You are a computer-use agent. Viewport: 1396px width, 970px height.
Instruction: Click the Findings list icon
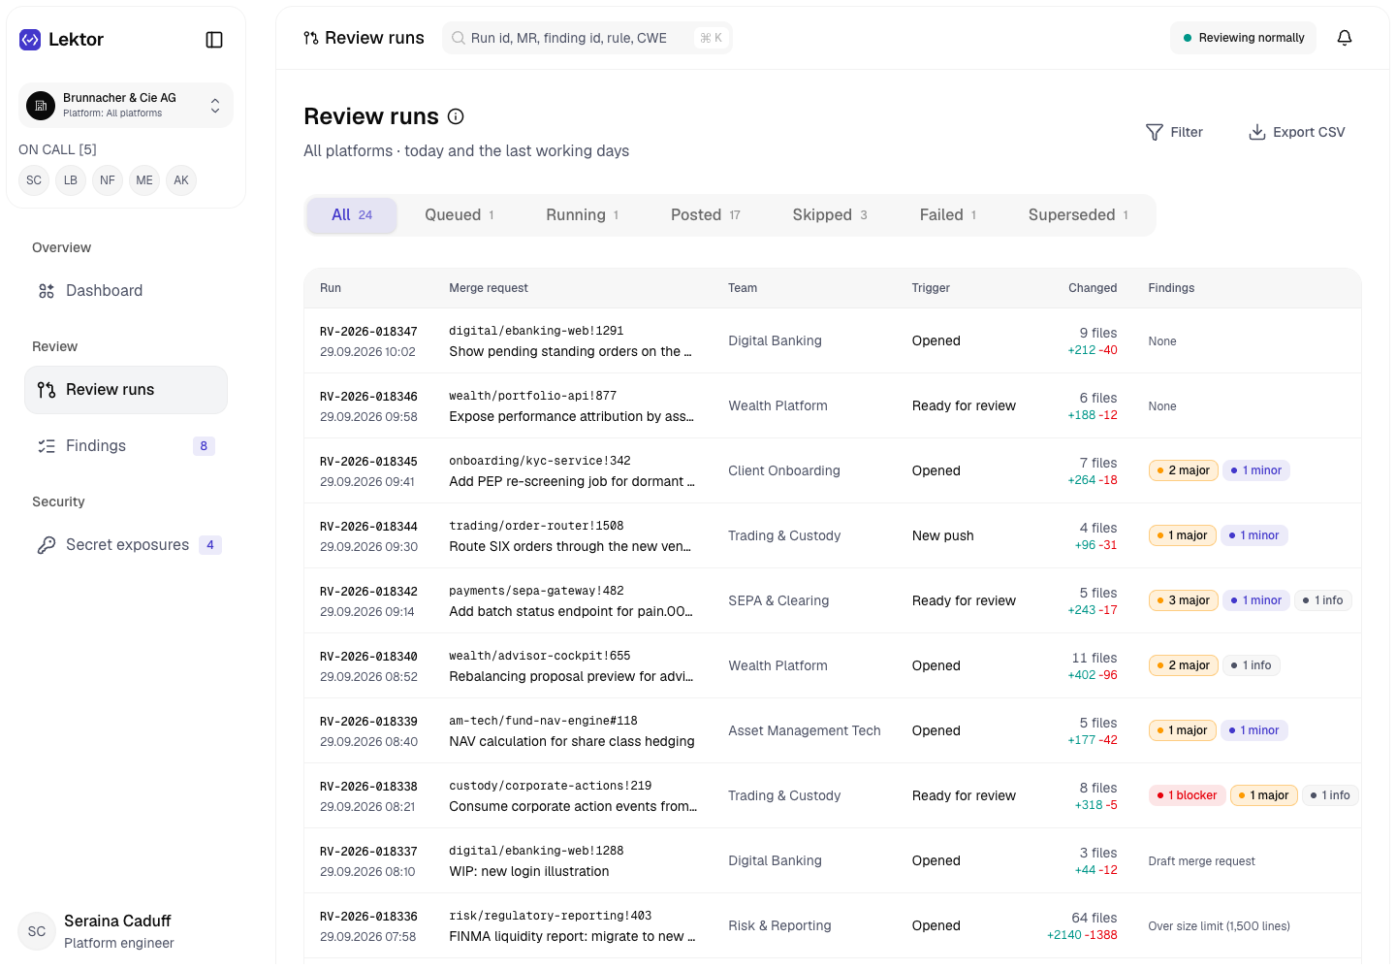pos(47,446)
